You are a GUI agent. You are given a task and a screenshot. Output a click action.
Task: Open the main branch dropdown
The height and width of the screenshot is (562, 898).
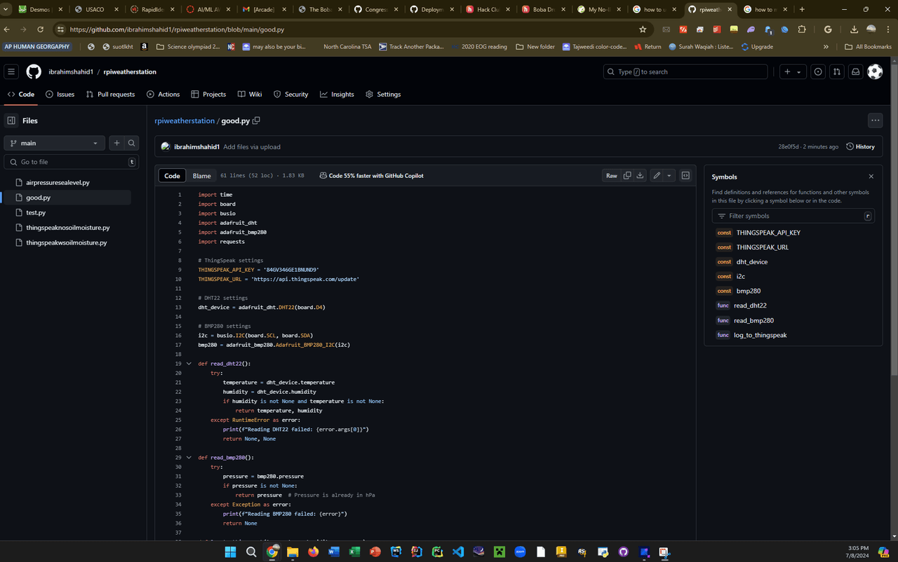click(55, 143)
